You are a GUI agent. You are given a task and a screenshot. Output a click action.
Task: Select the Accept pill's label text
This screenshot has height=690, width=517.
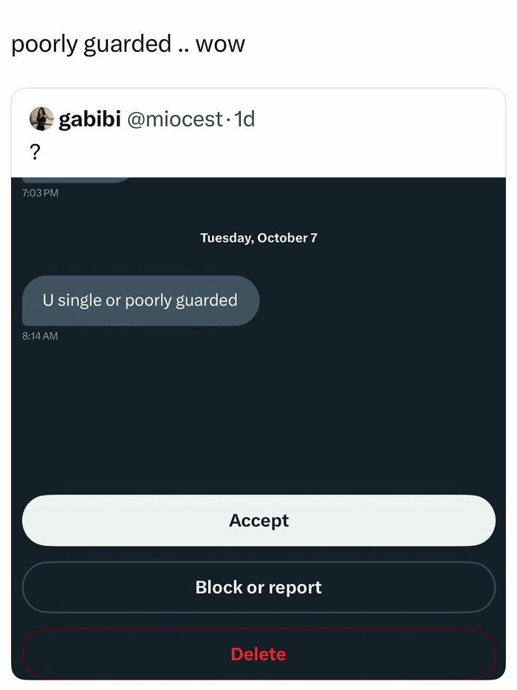pos(258,520)
